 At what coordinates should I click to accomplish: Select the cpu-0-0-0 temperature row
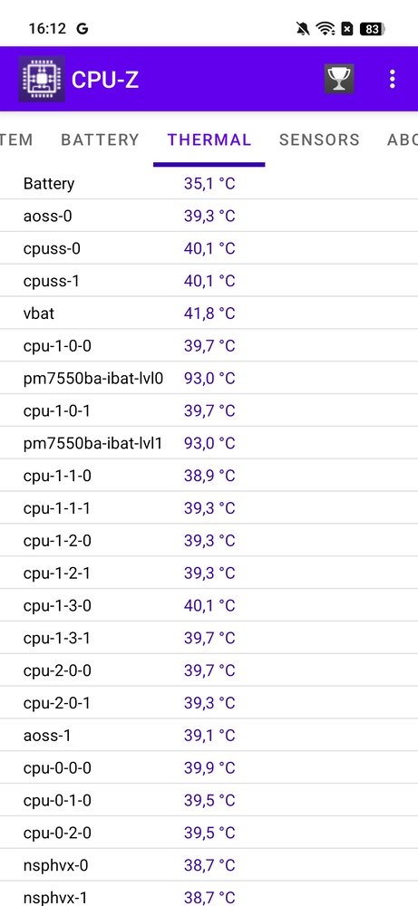tap(209, 767)
